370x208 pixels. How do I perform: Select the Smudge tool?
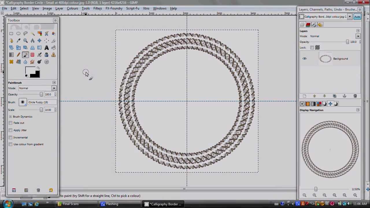[x=32, y=62]
